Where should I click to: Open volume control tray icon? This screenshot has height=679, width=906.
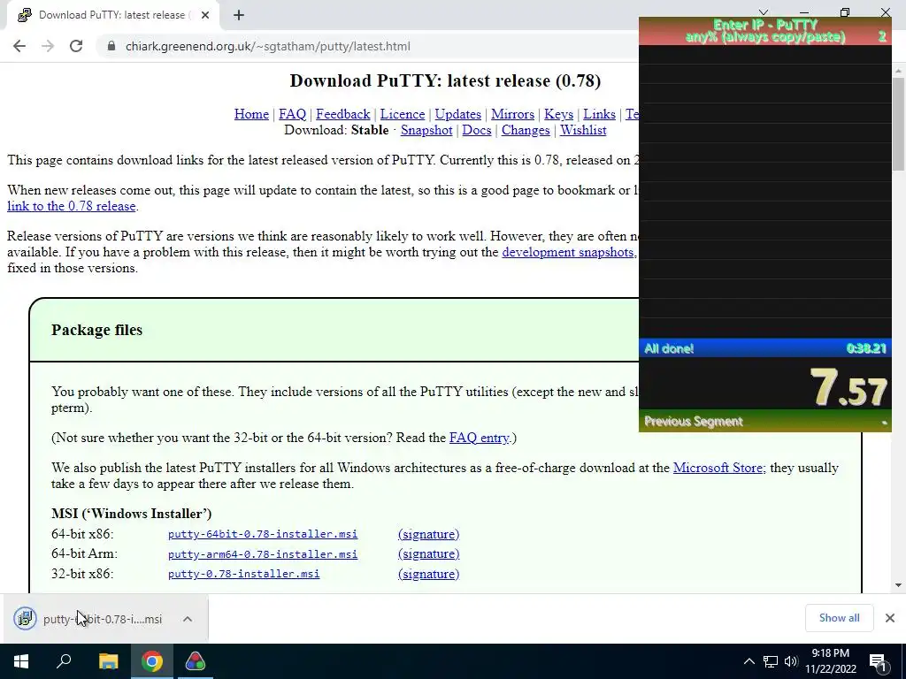(791, 661)
